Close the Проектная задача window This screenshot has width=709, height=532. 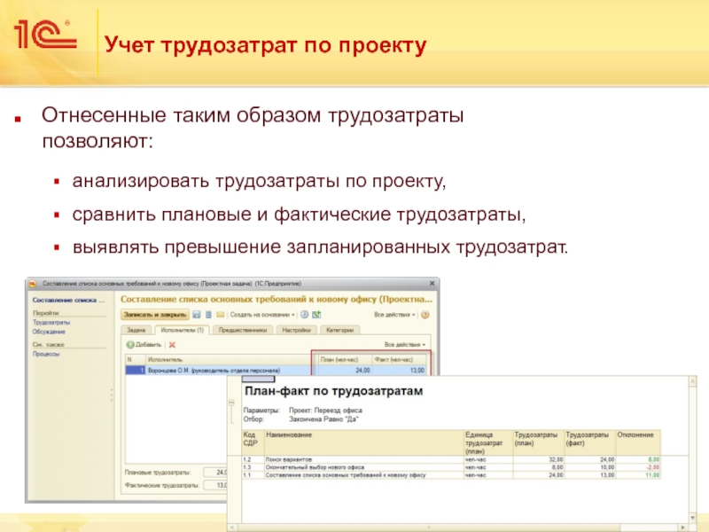click(432, 283)
